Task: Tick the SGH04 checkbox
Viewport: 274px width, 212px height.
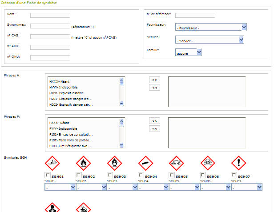Action: tap(141, 175)
